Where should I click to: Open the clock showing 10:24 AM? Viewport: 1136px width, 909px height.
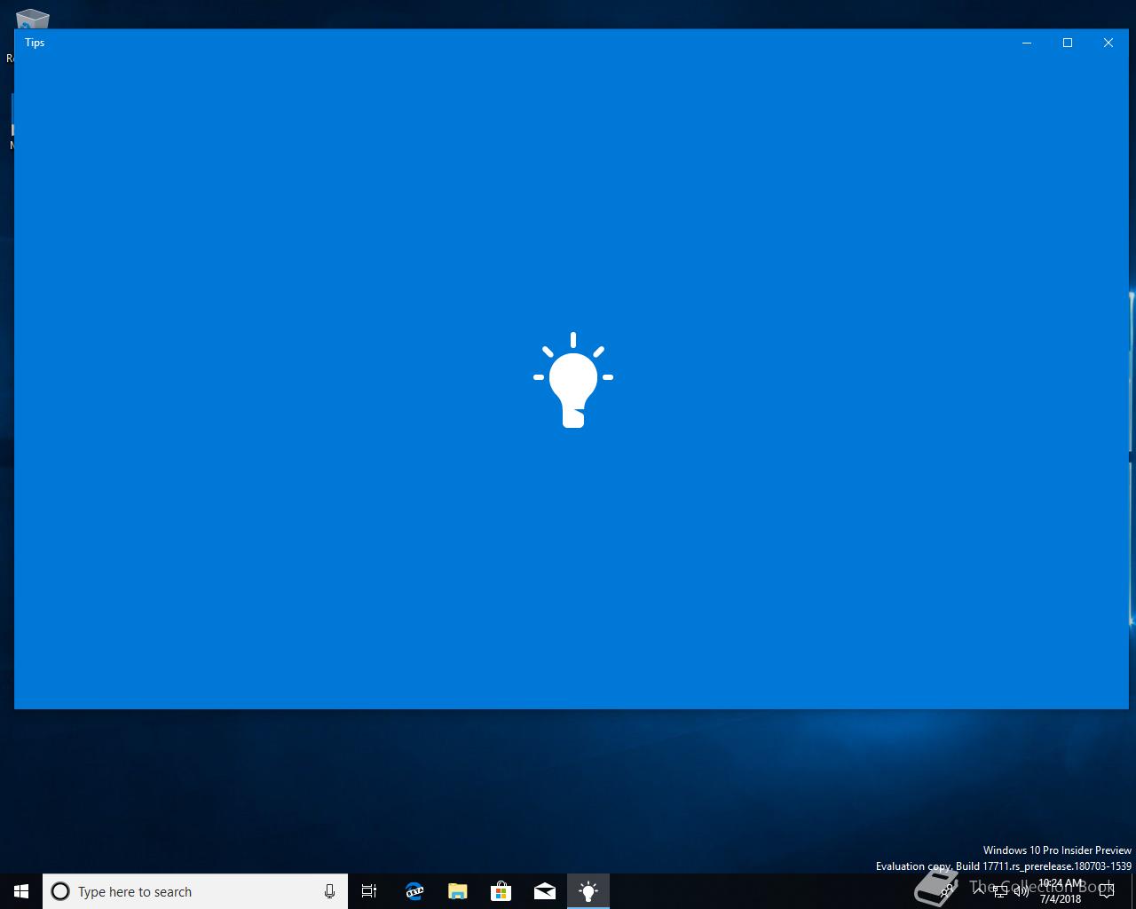[1061, 891]
